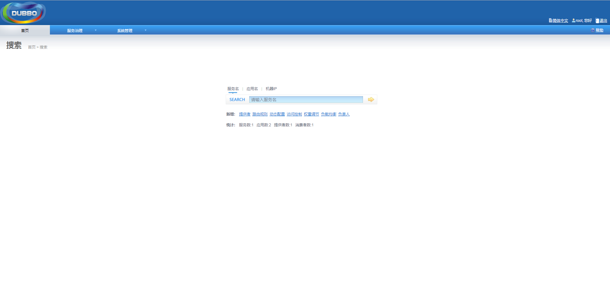Click the 退出 logout link
Screen dimensions: 610x298
pos(603,21)
